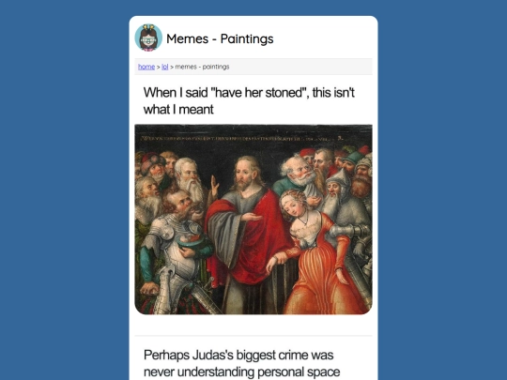Click the "Memes - Paintings" page title
The image size is (507, 380).
pyautogui.click(x=220, y=38)
